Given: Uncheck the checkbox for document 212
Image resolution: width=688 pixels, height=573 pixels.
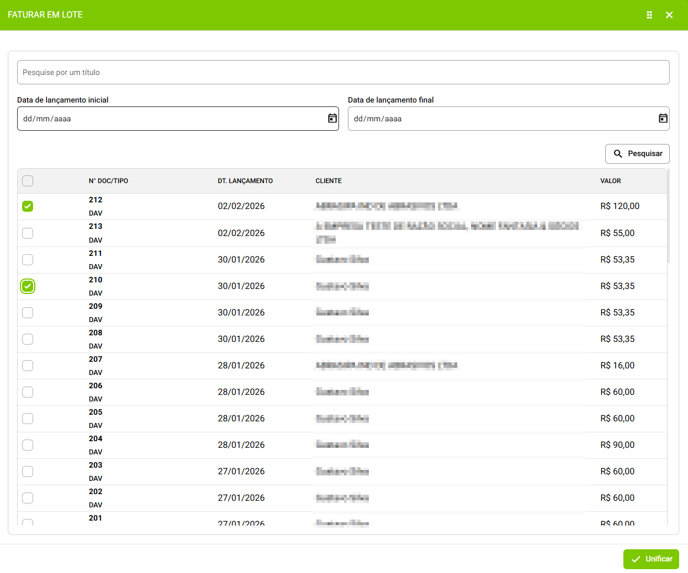Looking at the screenshot, I should coord(28,206).
